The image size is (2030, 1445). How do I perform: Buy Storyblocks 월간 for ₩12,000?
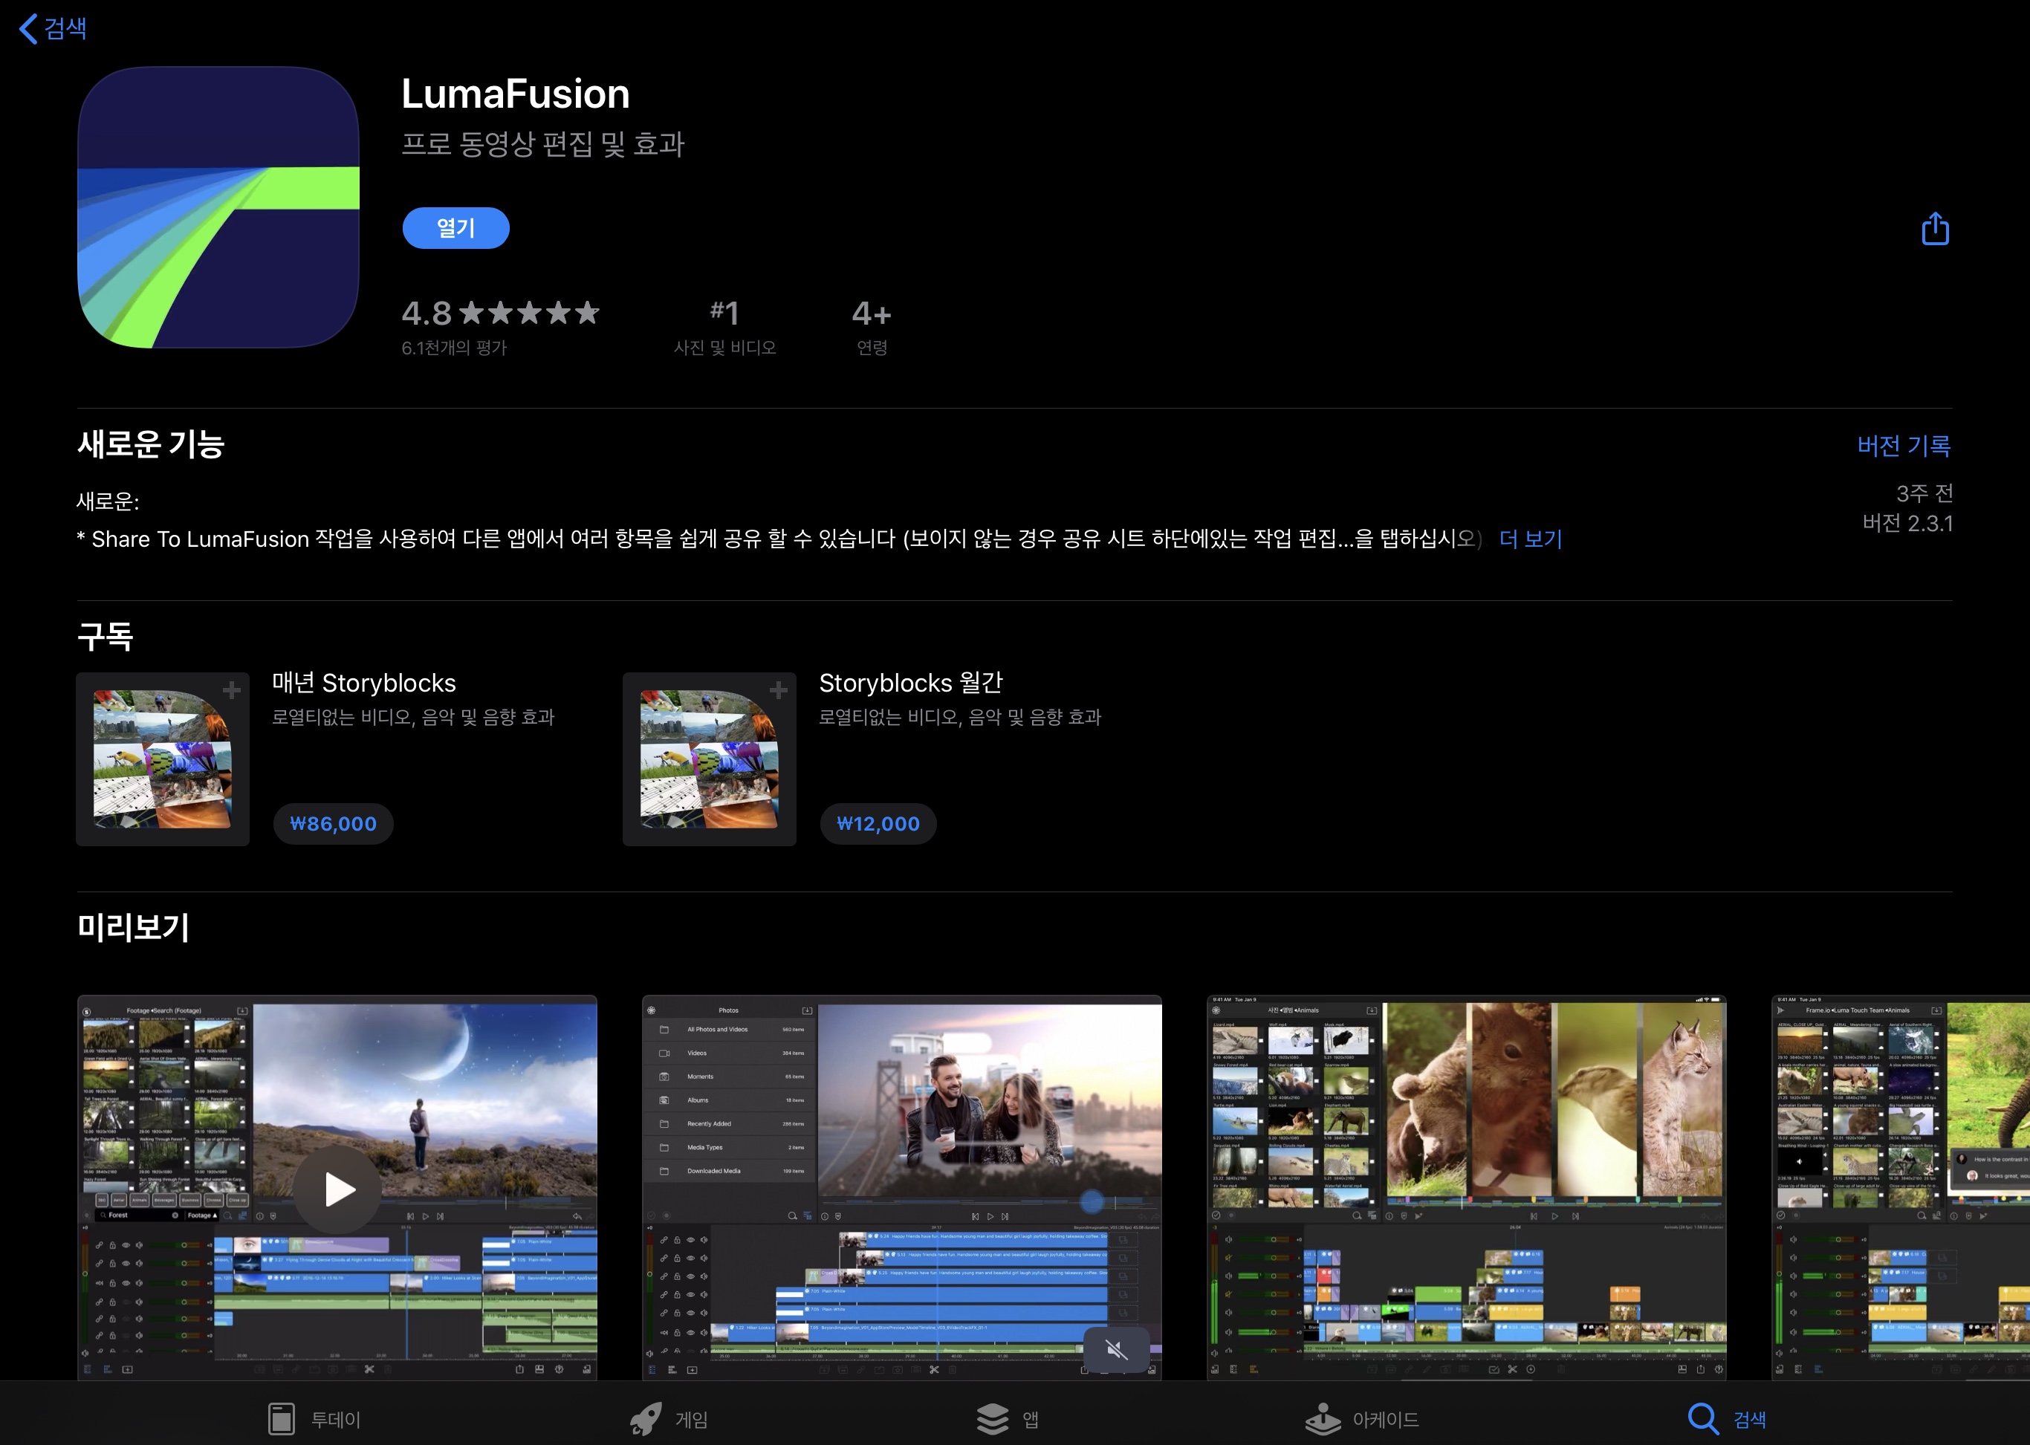click(878, 824)
